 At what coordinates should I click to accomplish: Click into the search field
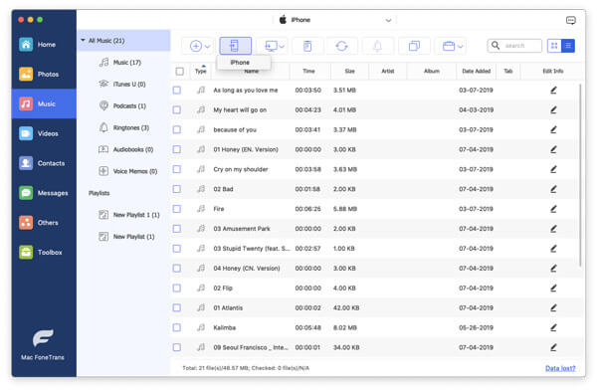click(519, 46)
